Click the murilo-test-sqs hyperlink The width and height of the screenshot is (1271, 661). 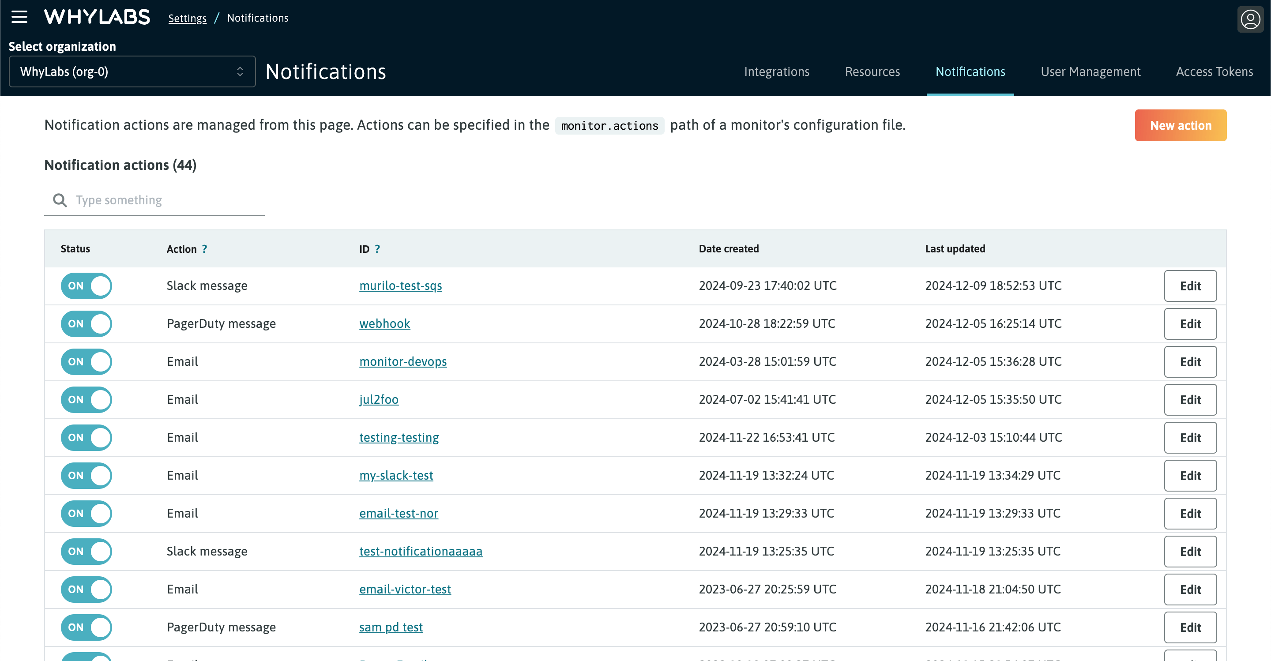(400, 284)
